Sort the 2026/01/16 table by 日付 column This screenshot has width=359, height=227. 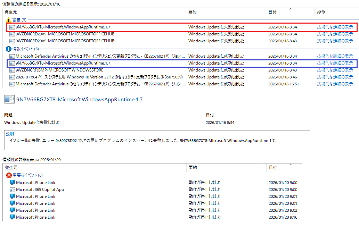tap(272, 12)
